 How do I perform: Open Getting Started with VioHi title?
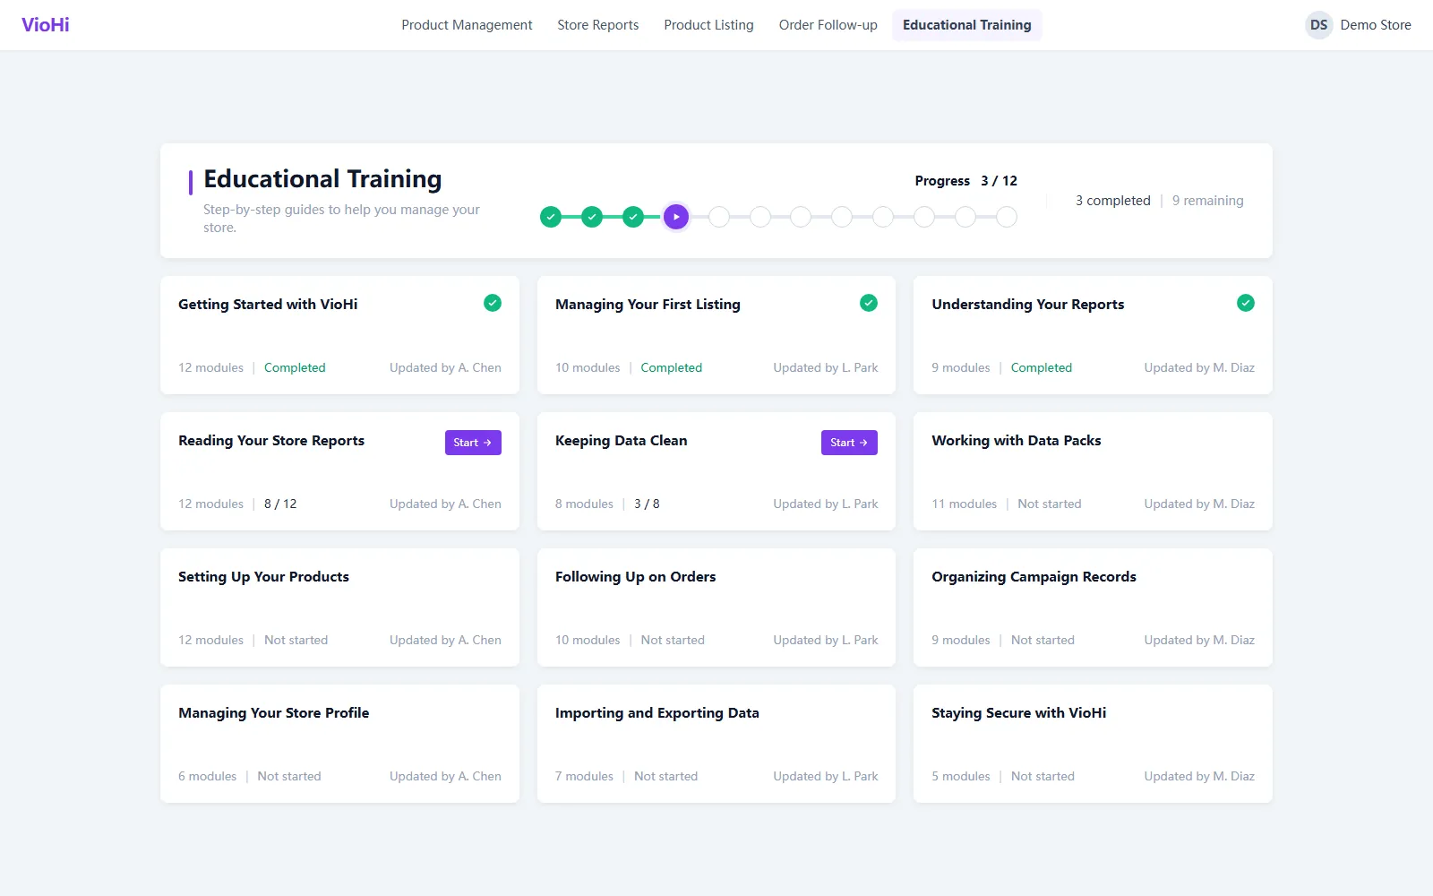point(268,305)
